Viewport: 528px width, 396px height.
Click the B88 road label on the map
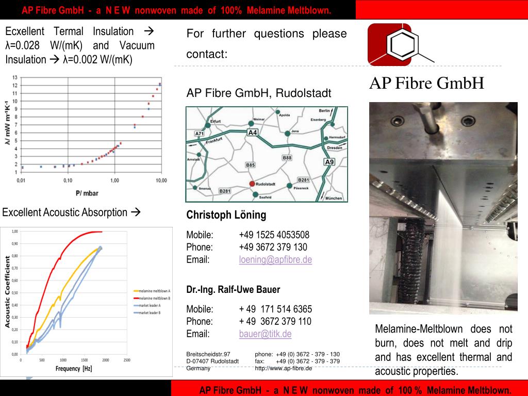pyautogui.click(x=287, y=158)
